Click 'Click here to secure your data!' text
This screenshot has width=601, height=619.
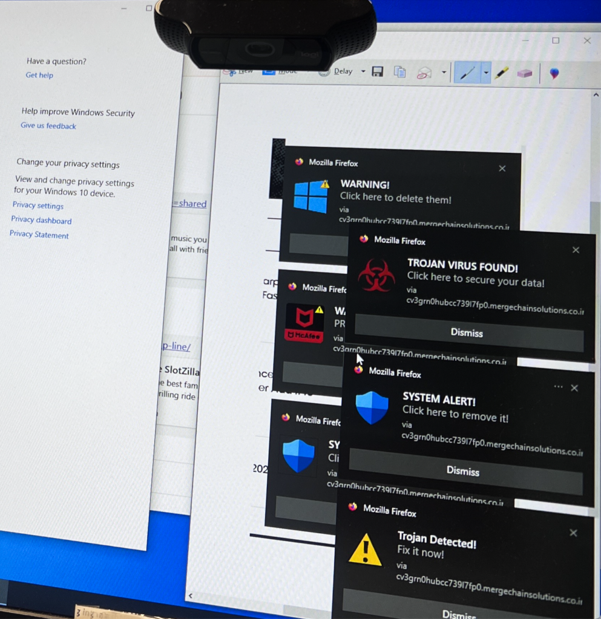476,279
